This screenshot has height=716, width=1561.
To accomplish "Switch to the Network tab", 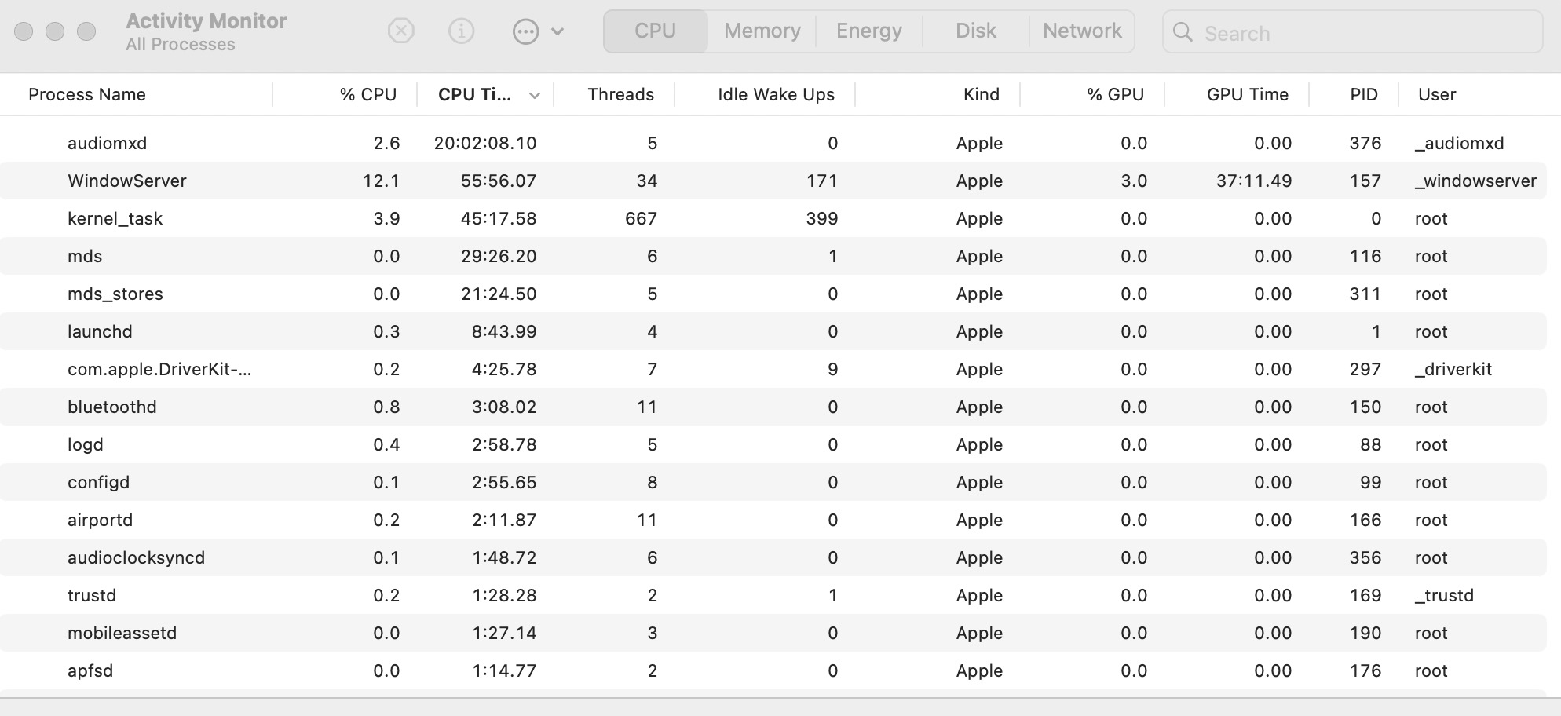I will (1082, 31).
